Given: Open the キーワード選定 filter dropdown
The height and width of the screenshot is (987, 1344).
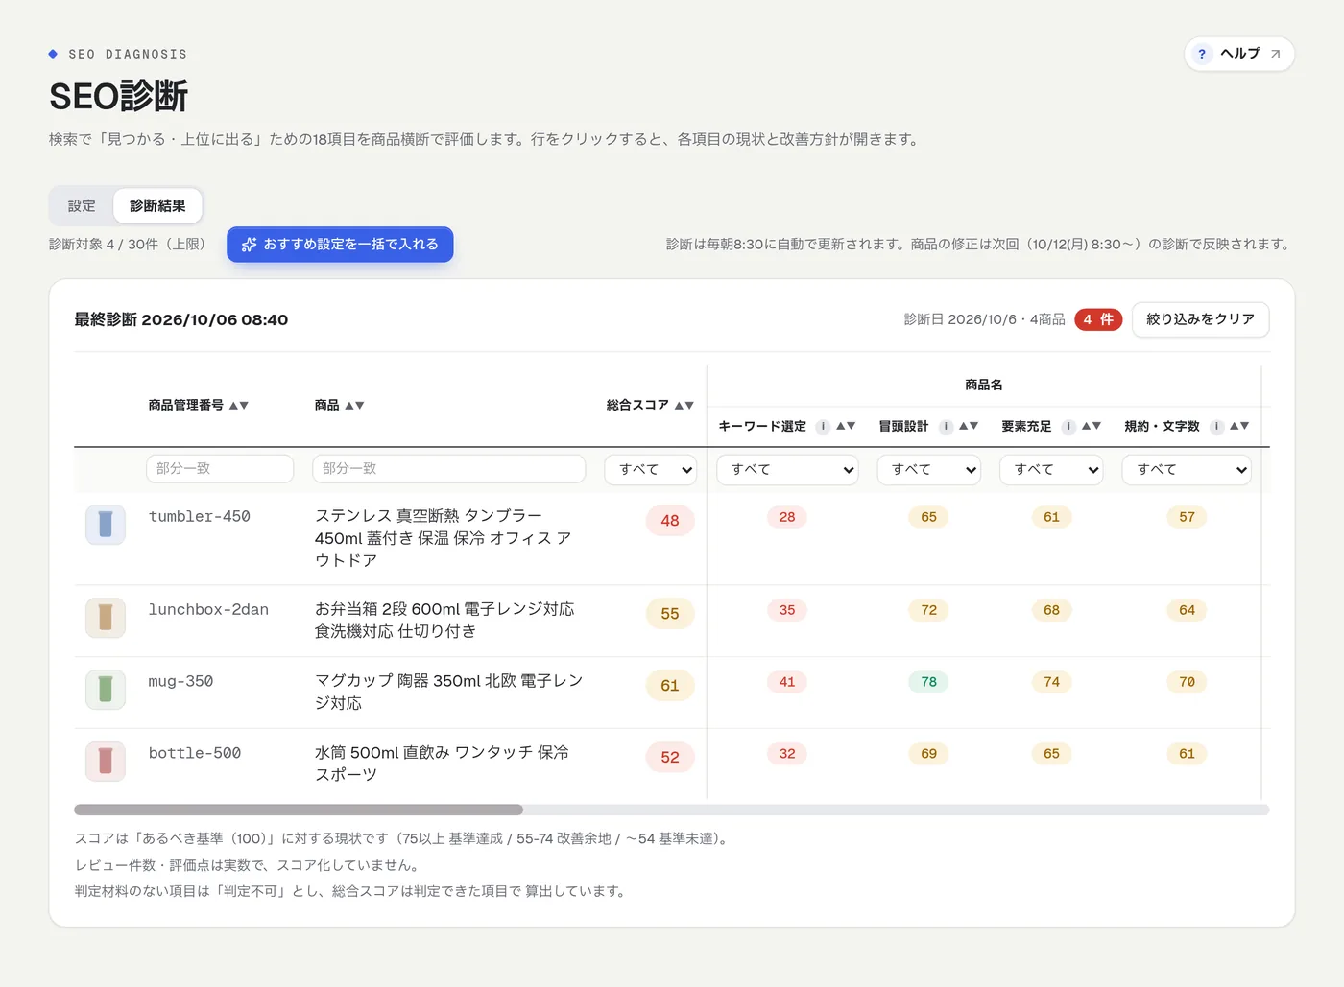Looking at the screenshot, I should point(787,469).
